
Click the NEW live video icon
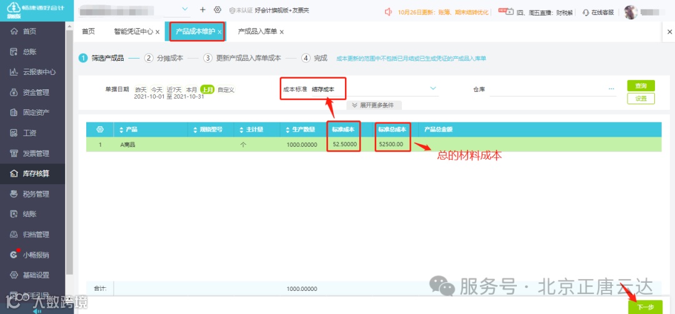tap(506, 11)
